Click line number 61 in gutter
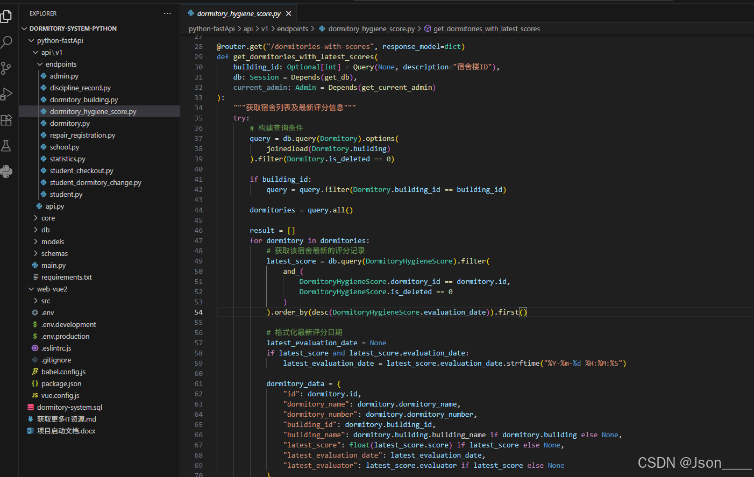The width and height of the screenshot is (754, 477). [198, 383]
